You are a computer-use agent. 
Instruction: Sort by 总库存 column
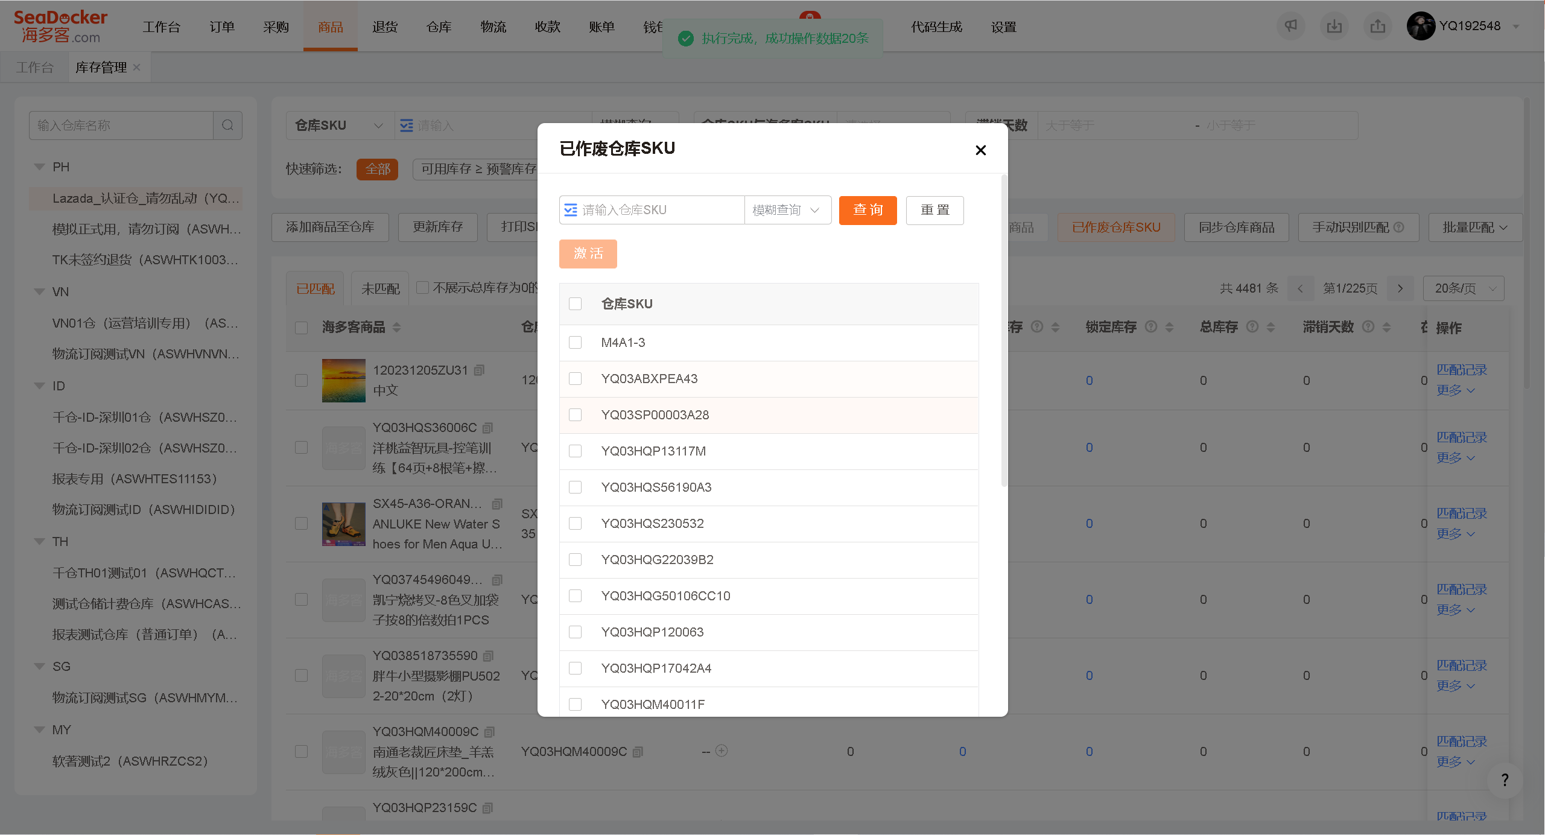[1271, 328]
